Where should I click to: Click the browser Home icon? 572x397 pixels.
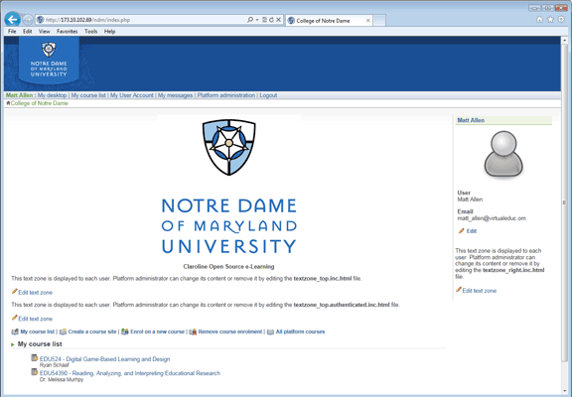[539, 19]
